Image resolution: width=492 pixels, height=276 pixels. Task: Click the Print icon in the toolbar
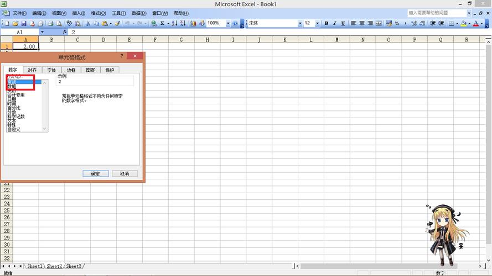(x=50, y=24)
